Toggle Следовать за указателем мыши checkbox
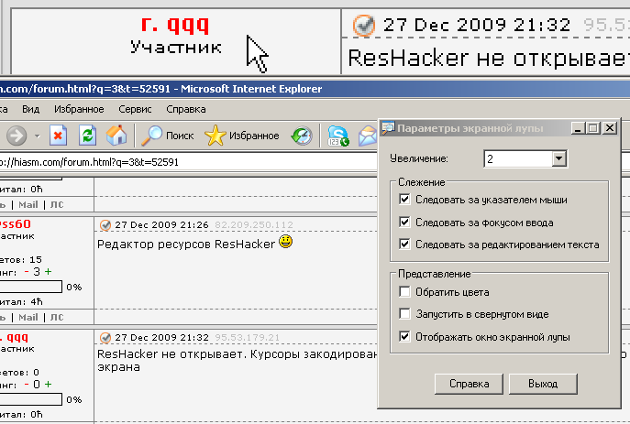The height and width of the screenshot is (424, 630). 405,199
